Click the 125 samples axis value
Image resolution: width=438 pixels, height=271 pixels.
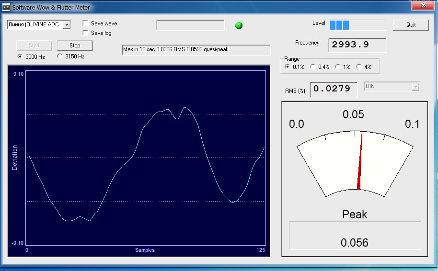[x=261, y=250]
